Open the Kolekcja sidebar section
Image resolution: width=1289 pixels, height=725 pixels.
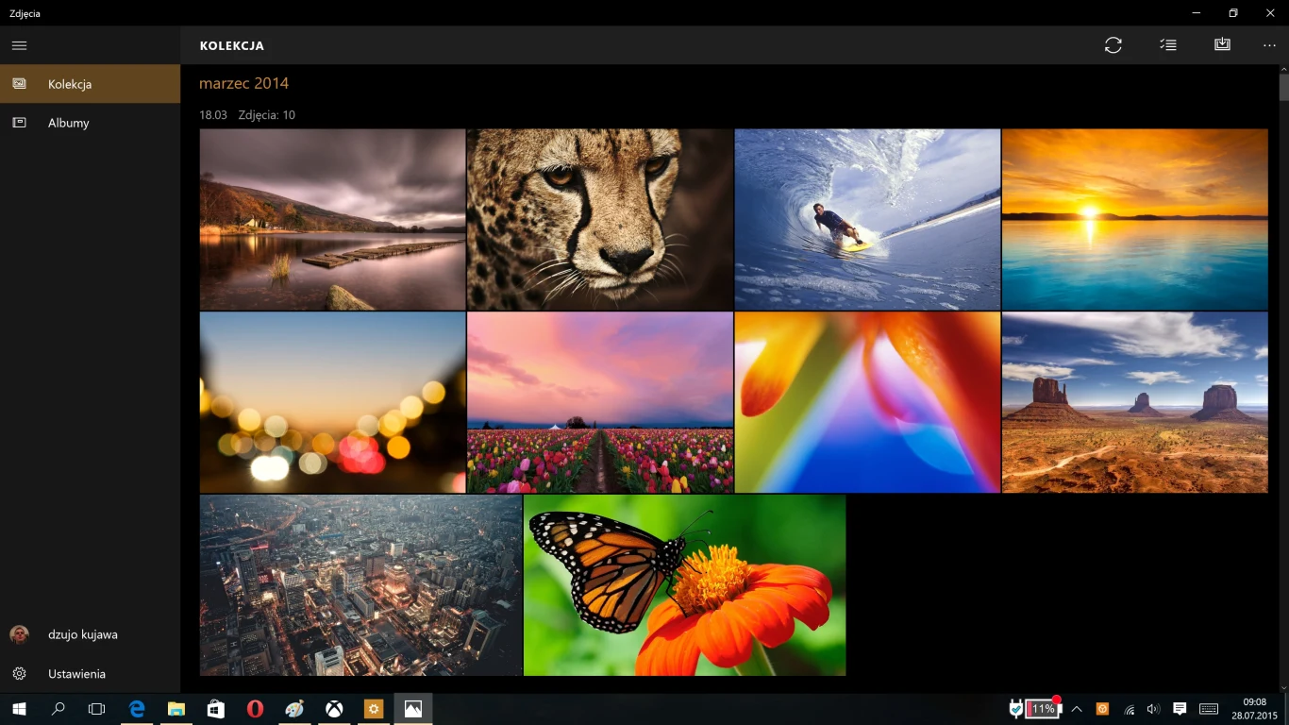coord(90,84)
